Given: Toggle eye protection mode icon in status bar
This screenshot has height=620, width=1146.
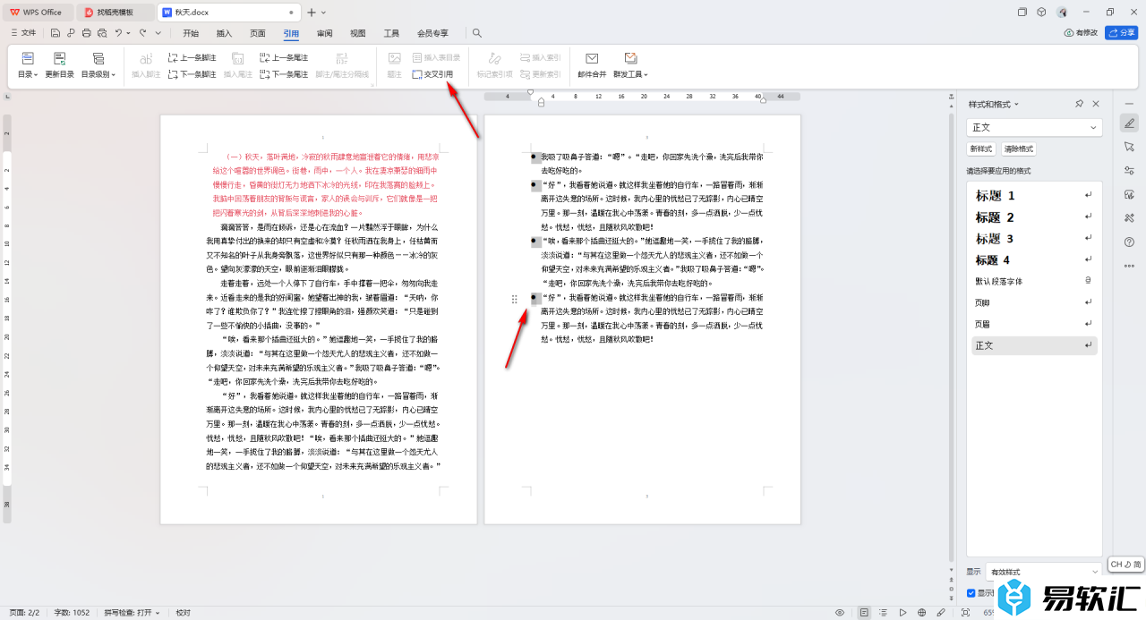Looking at the screenshot, I should [840, 613].
